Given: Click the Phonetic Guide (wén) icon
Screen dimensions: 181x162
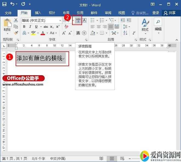Looking at the screenshot, I should tap(78, 21).
